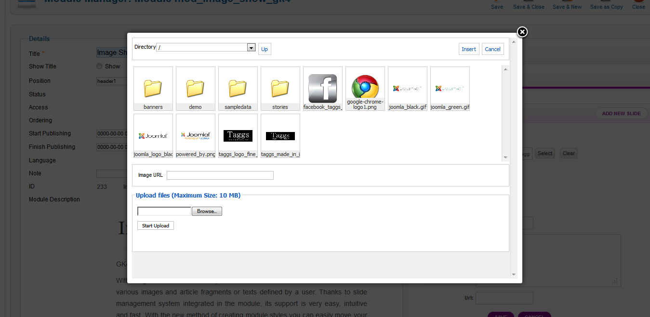
Task: Click the file list scrollbar up arrow
Action: 505,69
